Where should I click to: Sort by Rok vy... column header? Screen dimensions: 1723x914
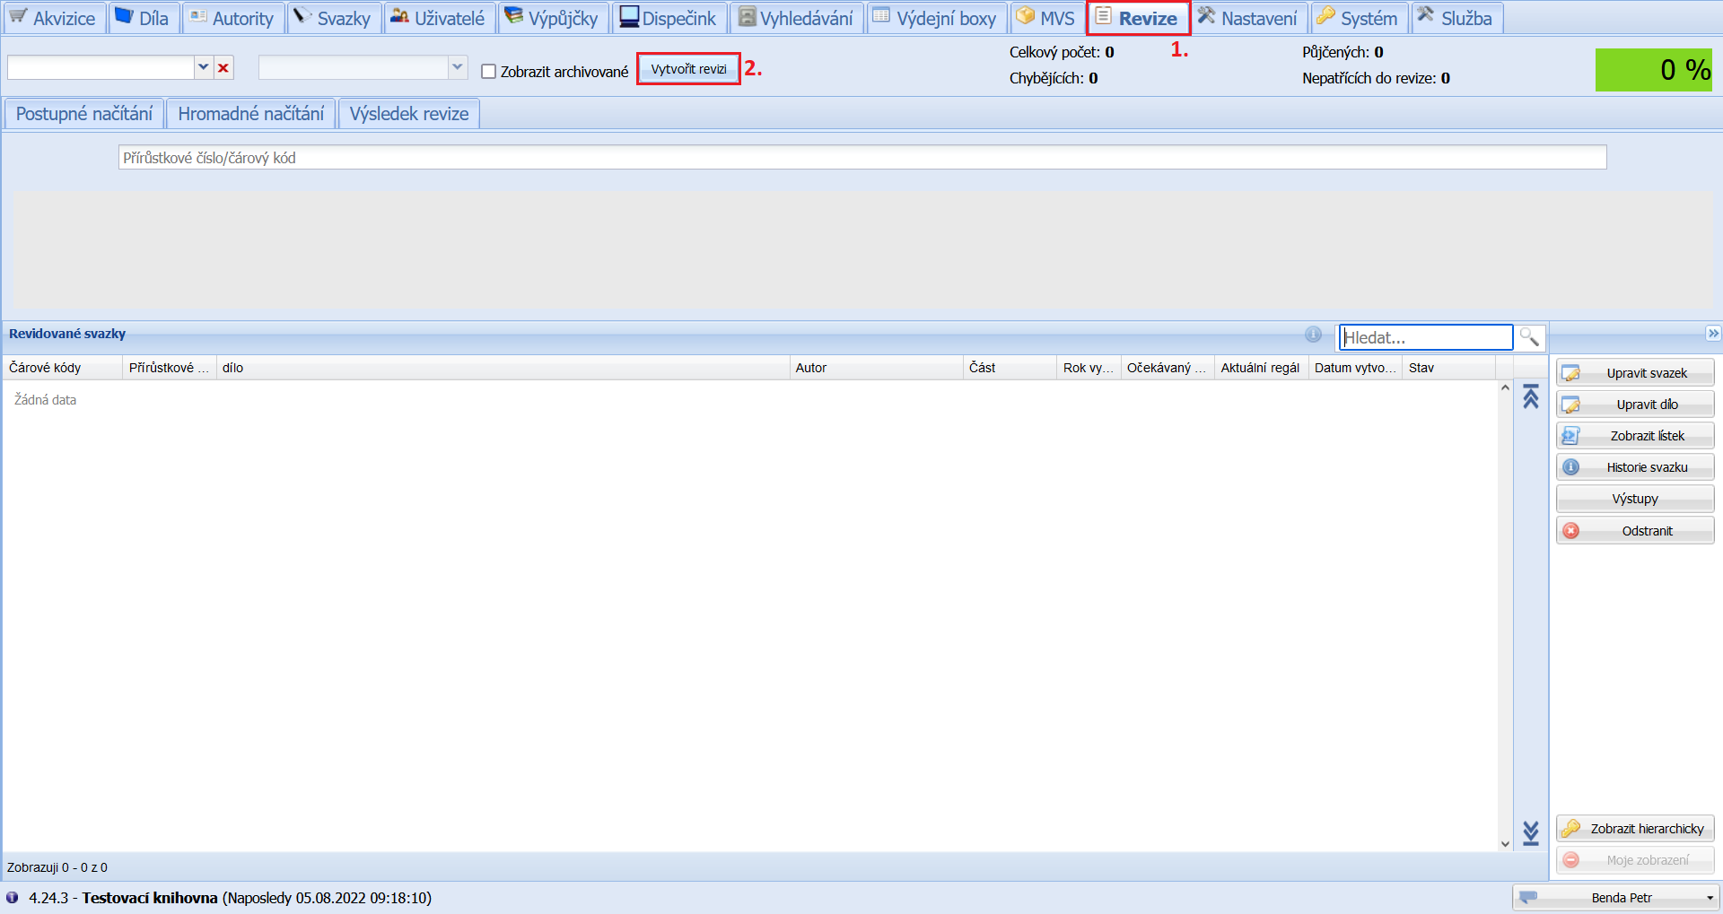1089,368
